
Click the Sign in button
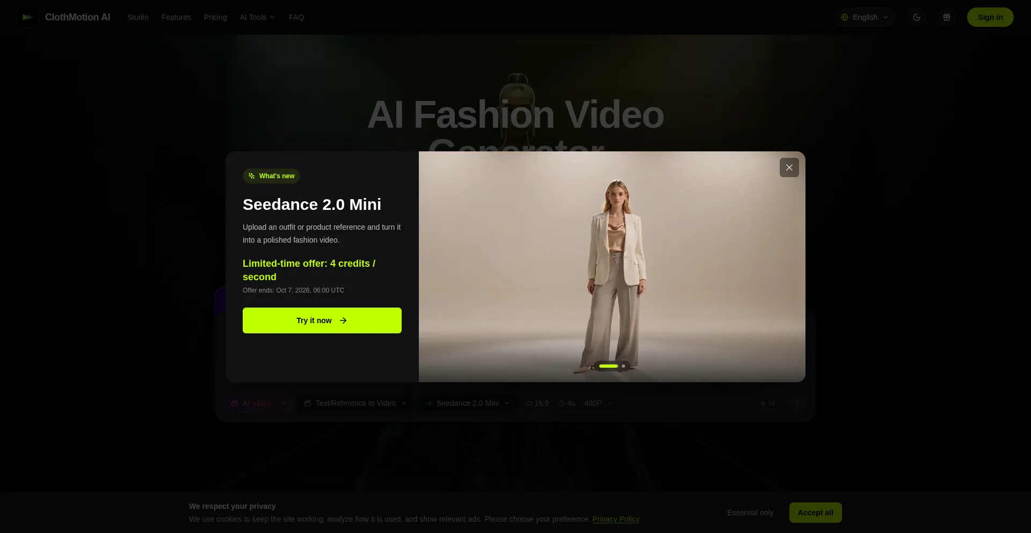[990, 17]
